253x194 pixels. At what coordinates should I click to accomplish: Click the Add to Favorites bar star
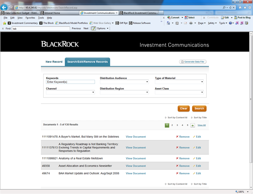[x=5, y=23]
